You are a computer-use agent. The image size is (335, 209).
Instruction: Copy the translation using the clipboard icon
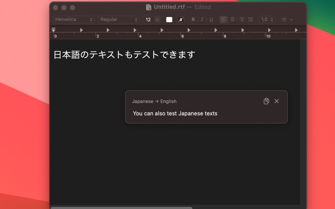tap(266, 101)
